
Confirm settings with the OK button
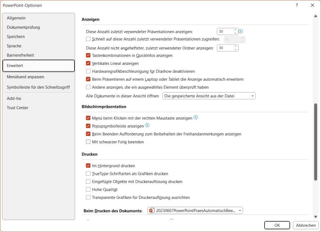pos(277,225)
